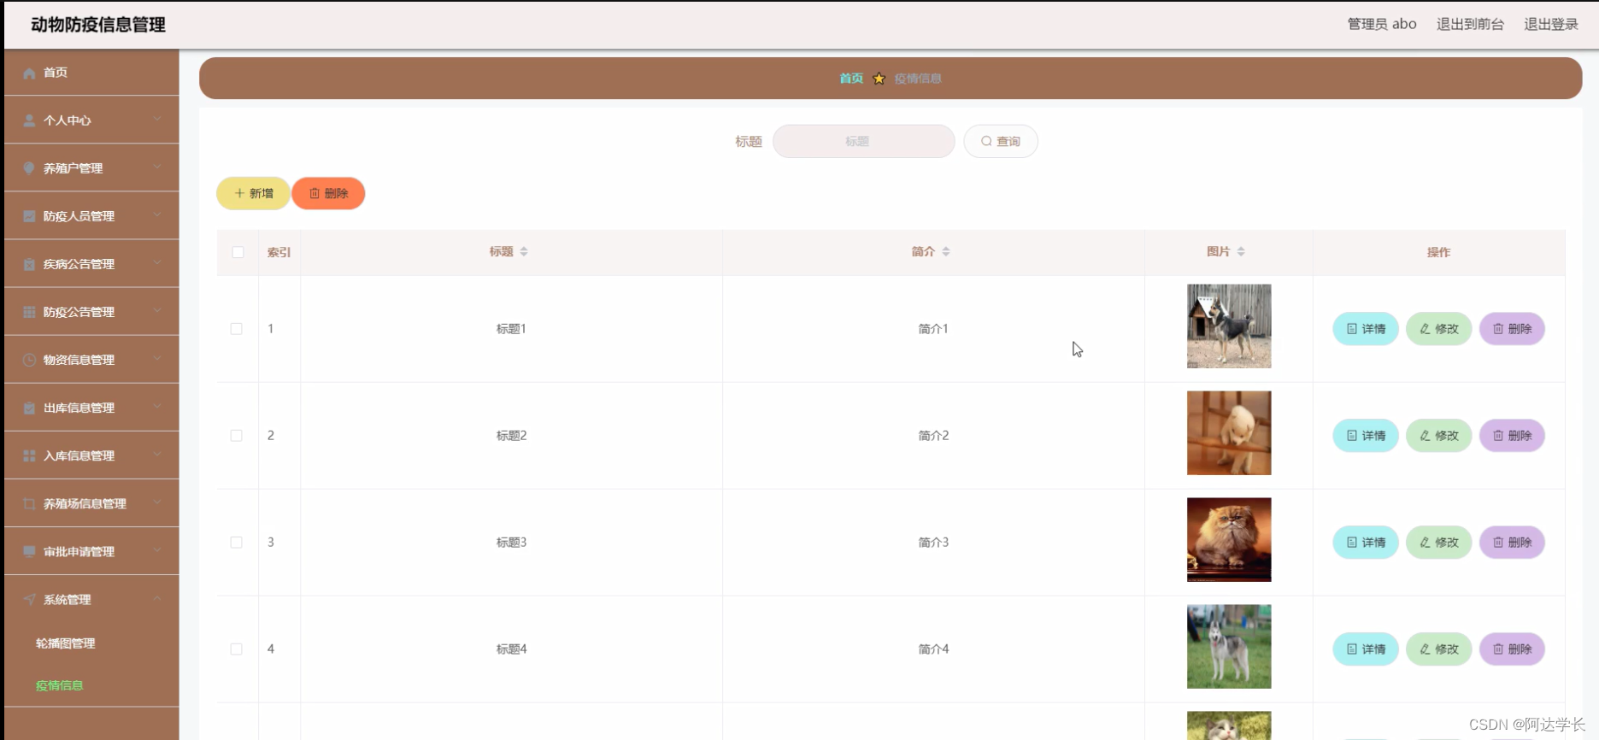Expand the 入库信息管理 menu chevron
This screenshot has width=1599, height=740.
[157, 455]
